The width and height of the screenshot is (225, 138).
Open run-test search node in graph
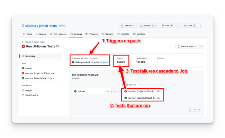(x=142, y=98)
